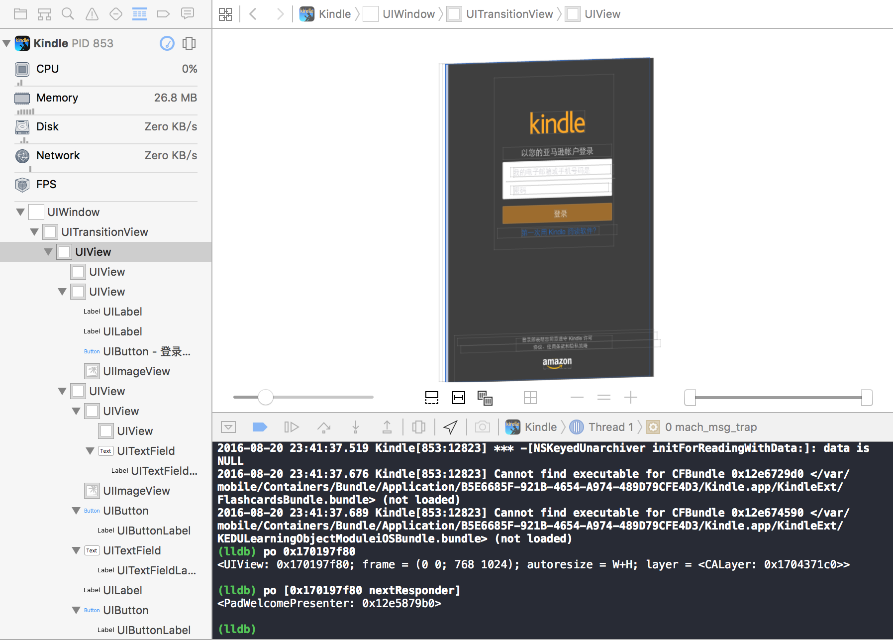Collapse the Kindle PID 853 process

coord(6,43)
